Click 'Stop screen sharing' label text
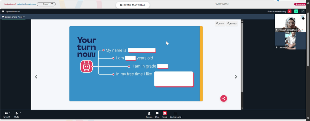Viewport: 310px width, 121px height. (277, 11)
